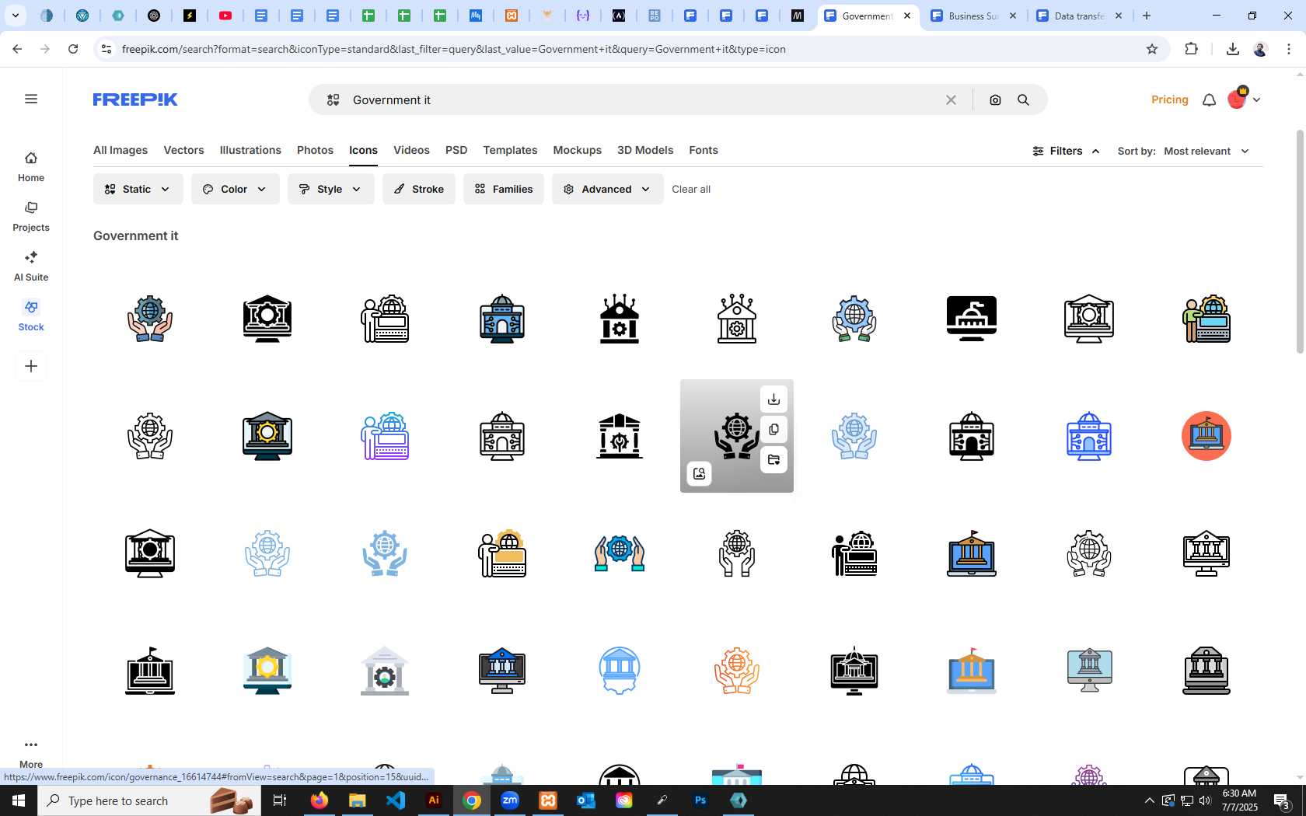
Task: Open the Pricing link
Action: pyautogui.click(x=1169, y=99)
